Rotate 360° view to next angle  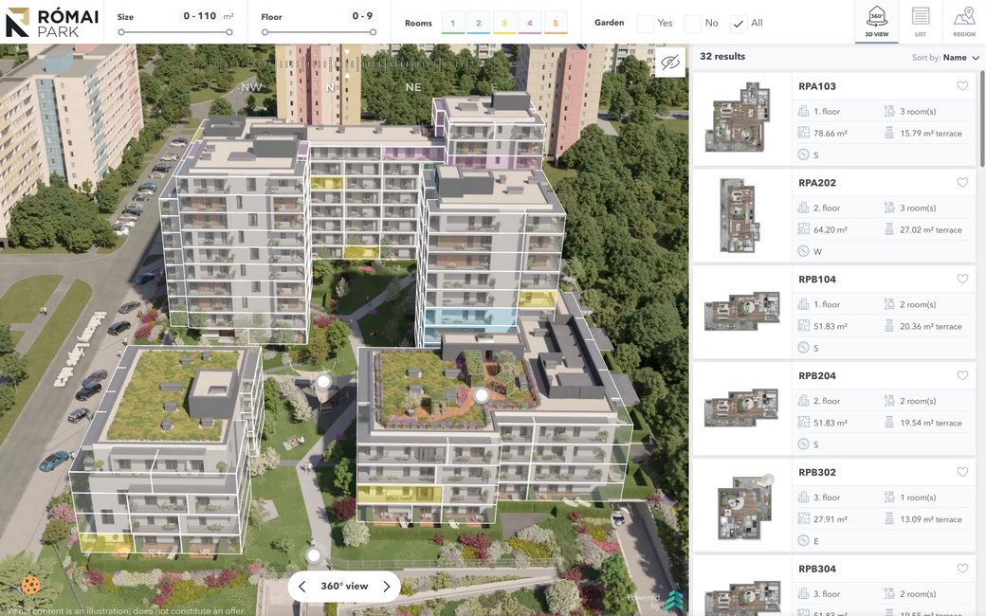(387, 587)
